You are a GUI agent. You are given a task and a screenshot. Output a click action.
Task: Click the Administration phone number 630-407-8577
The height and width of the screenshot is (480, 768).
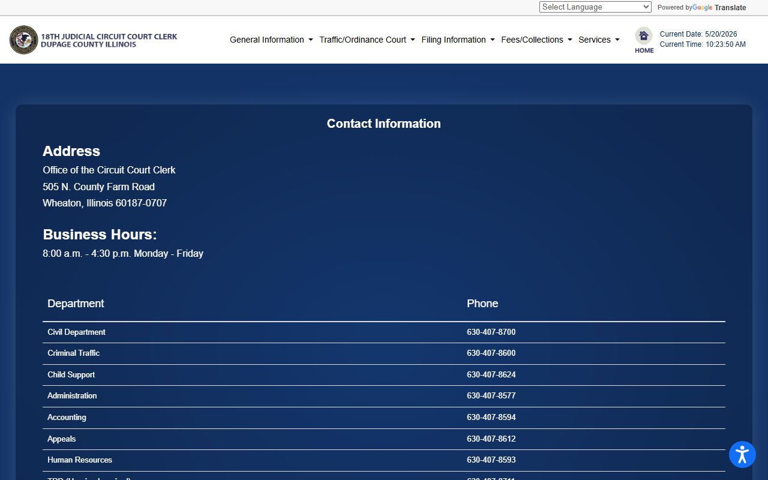[x=491, y=395]
